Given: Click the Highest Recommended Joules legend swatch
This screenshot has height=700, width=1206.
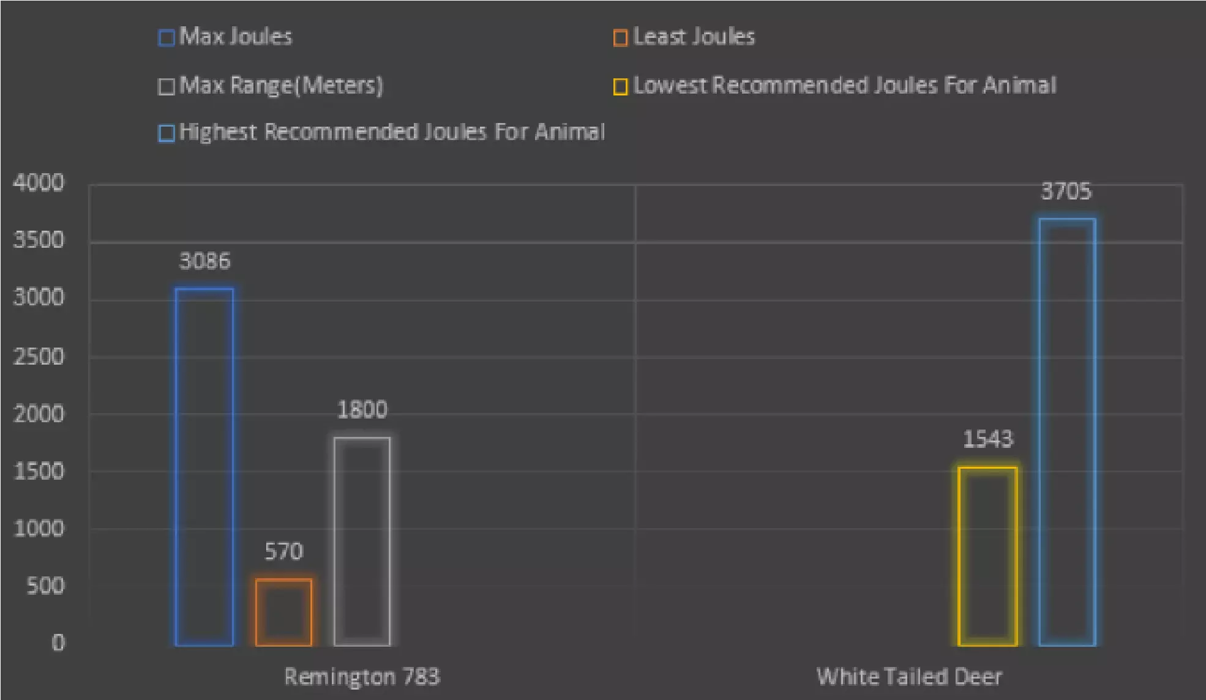Looking at the screenshot, I should (x=167, y=133).
